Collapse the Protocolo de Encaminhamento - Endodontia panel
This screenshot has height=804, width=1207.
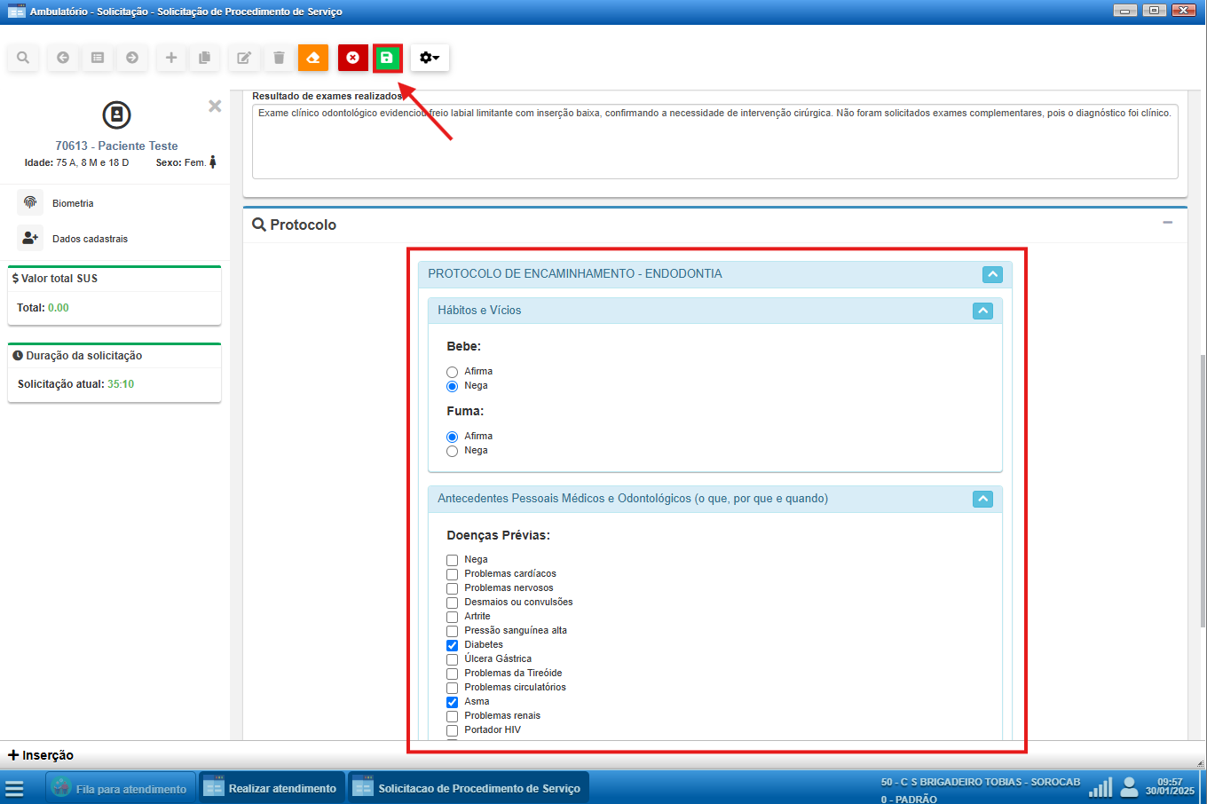tap(992, 274)
